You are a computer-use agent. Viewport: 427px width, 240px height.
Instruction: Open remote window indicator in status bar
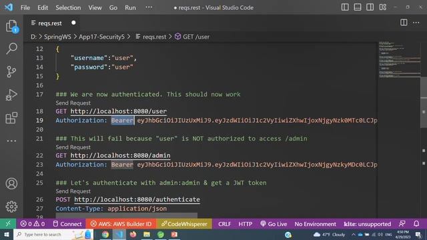pyautogui.click(x=8, y=224)
